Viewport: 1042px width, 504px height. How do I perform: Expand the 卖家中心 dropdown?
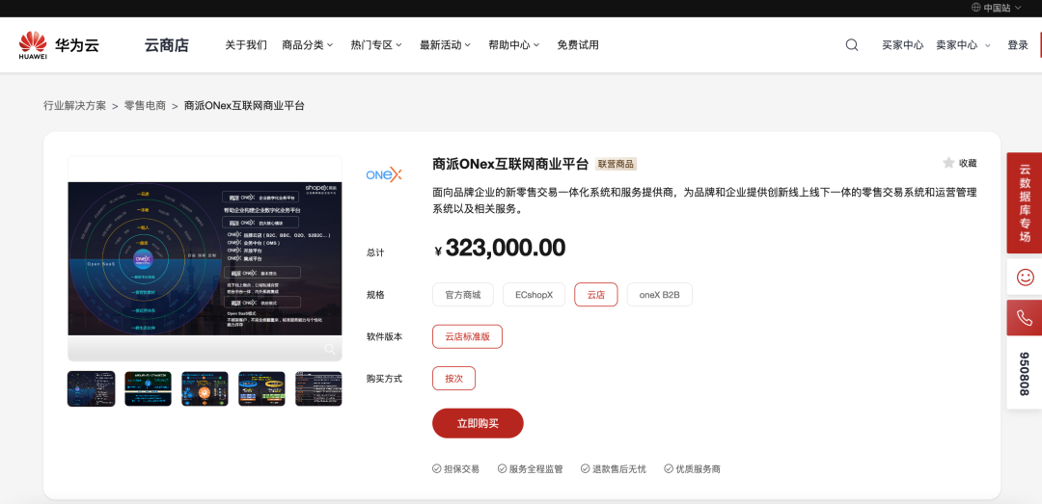point(963,45)
